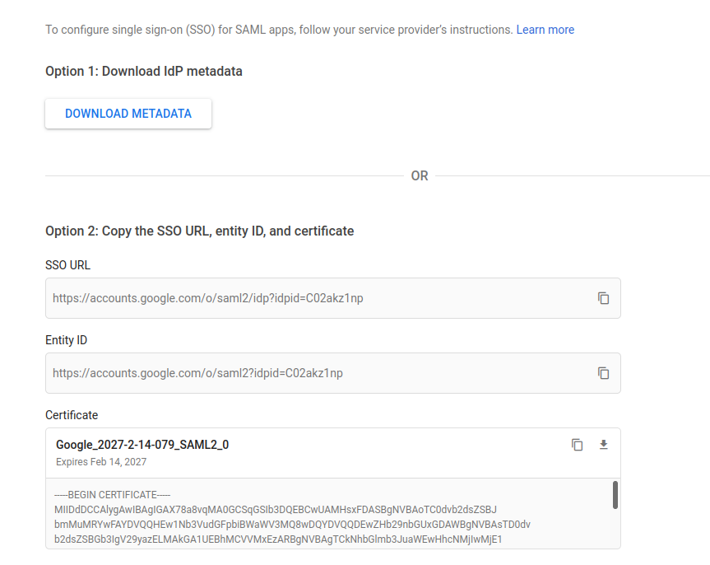Click the certificate box scrollbar
Image resolution: width=710 pixels, height=565 pixels.
pyautogui.click(x=615, y=495)
